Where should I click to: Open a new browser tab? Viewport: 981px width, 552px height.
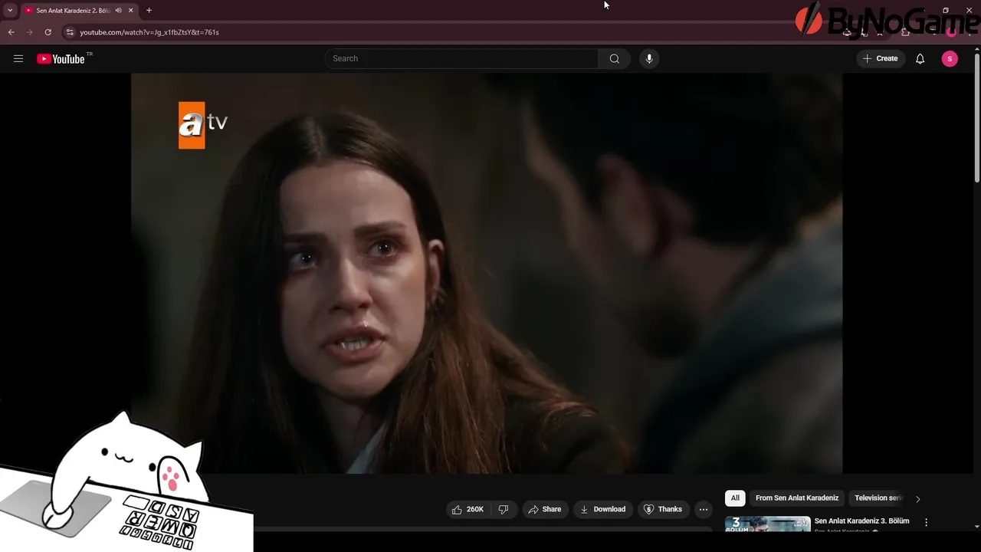(149, 11)
